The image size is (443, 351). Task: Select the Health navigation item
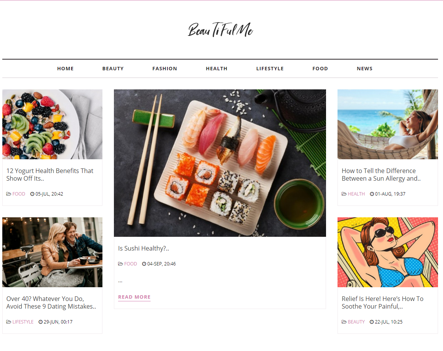coord(217,69)
